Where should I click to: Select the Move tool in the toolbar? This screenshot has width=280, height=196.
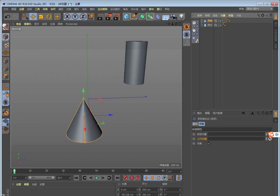point(34,17)
